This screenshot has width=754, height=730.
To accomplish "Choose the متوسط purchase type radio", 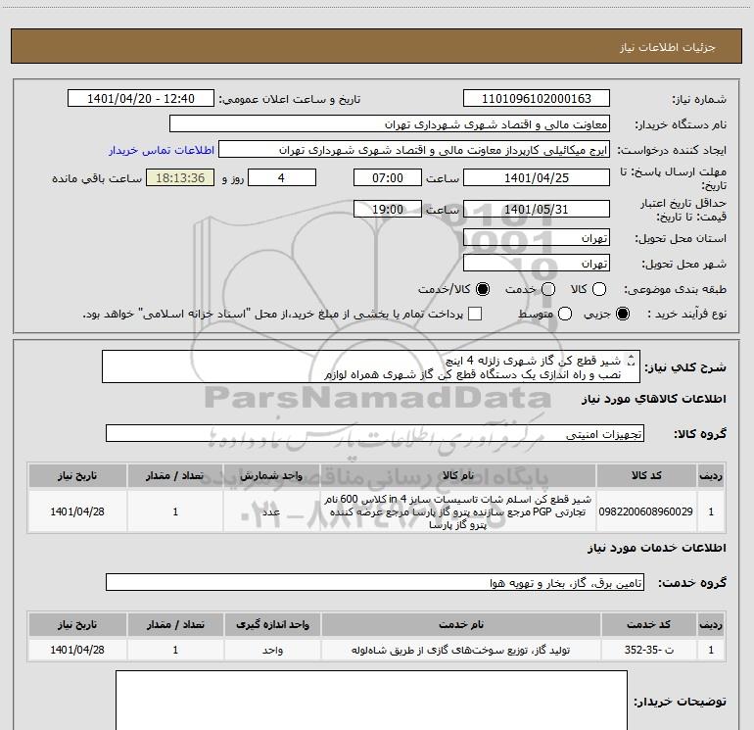I will click(565, 314).
